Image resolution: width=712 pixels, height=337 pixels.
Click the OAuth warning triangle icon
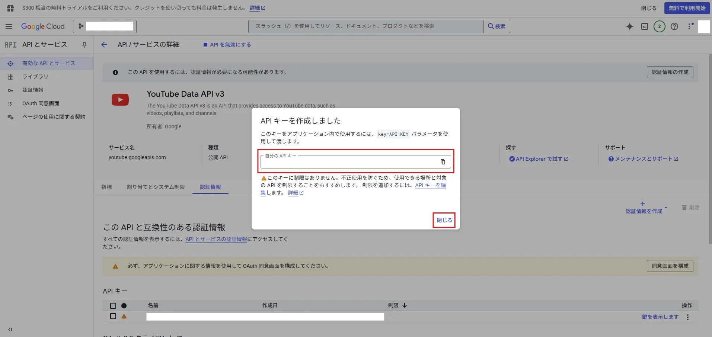point(115,266)
